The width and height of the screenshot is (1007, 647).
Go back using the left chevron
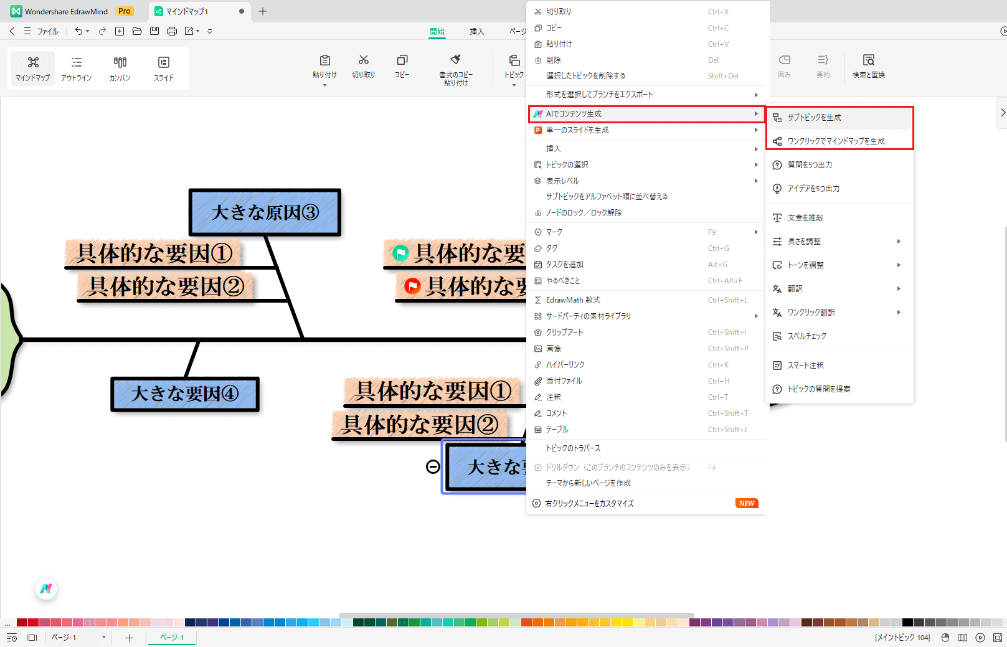point(12,31)
